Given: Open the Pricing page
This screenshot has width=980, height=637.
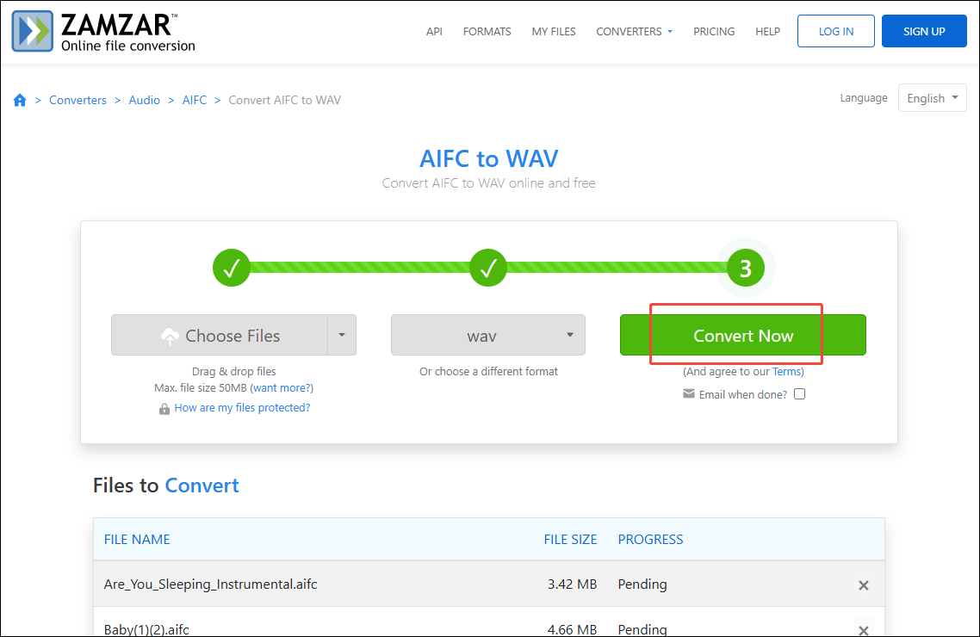Looking at the screenshot, I should coord(714,31).
